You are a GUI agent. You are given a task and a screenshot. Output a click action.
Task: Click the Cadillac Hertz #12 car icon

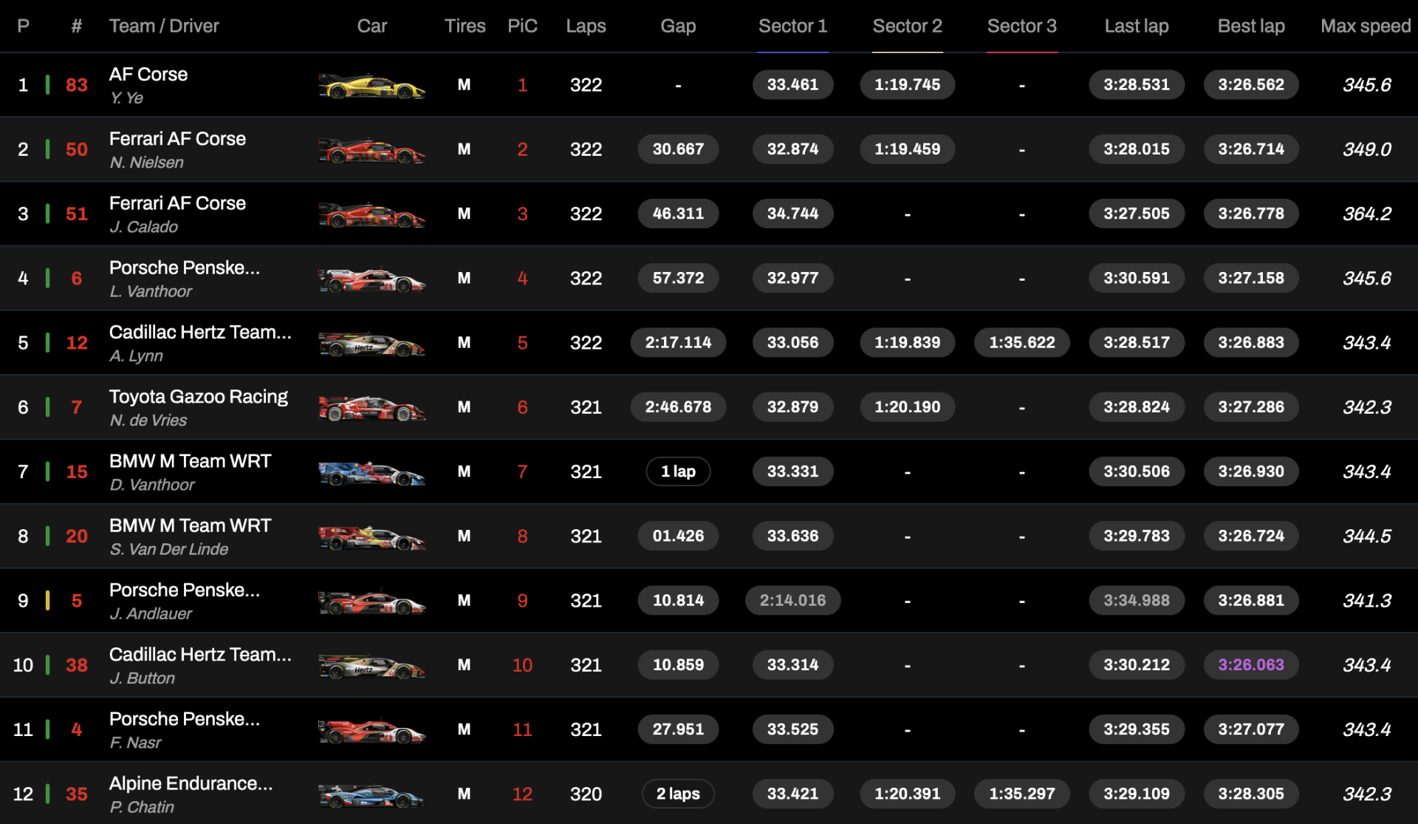(x=371, y=344)
